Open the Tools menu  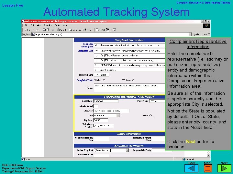pos(58,25)
